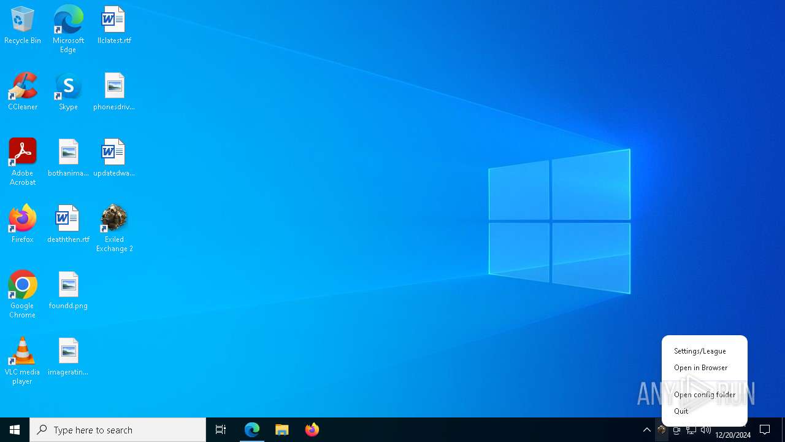Viewport: 785px width, 442px height.
Task: Select the bothanima image file icon
Action: 68,158
